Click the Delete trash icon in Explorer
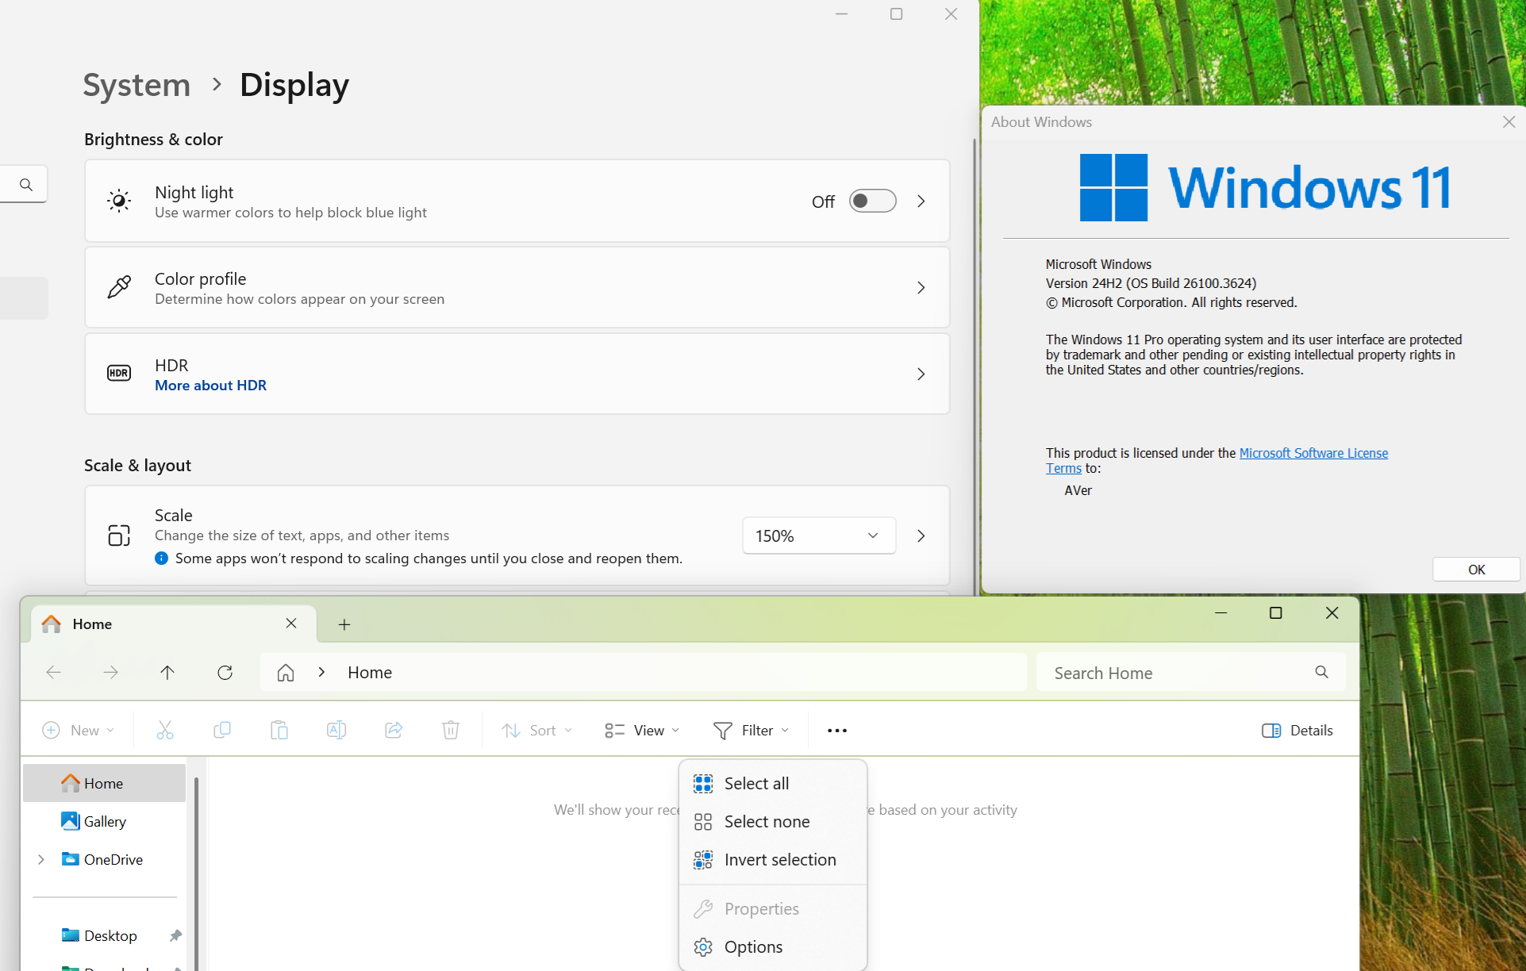 click(451, 730)
